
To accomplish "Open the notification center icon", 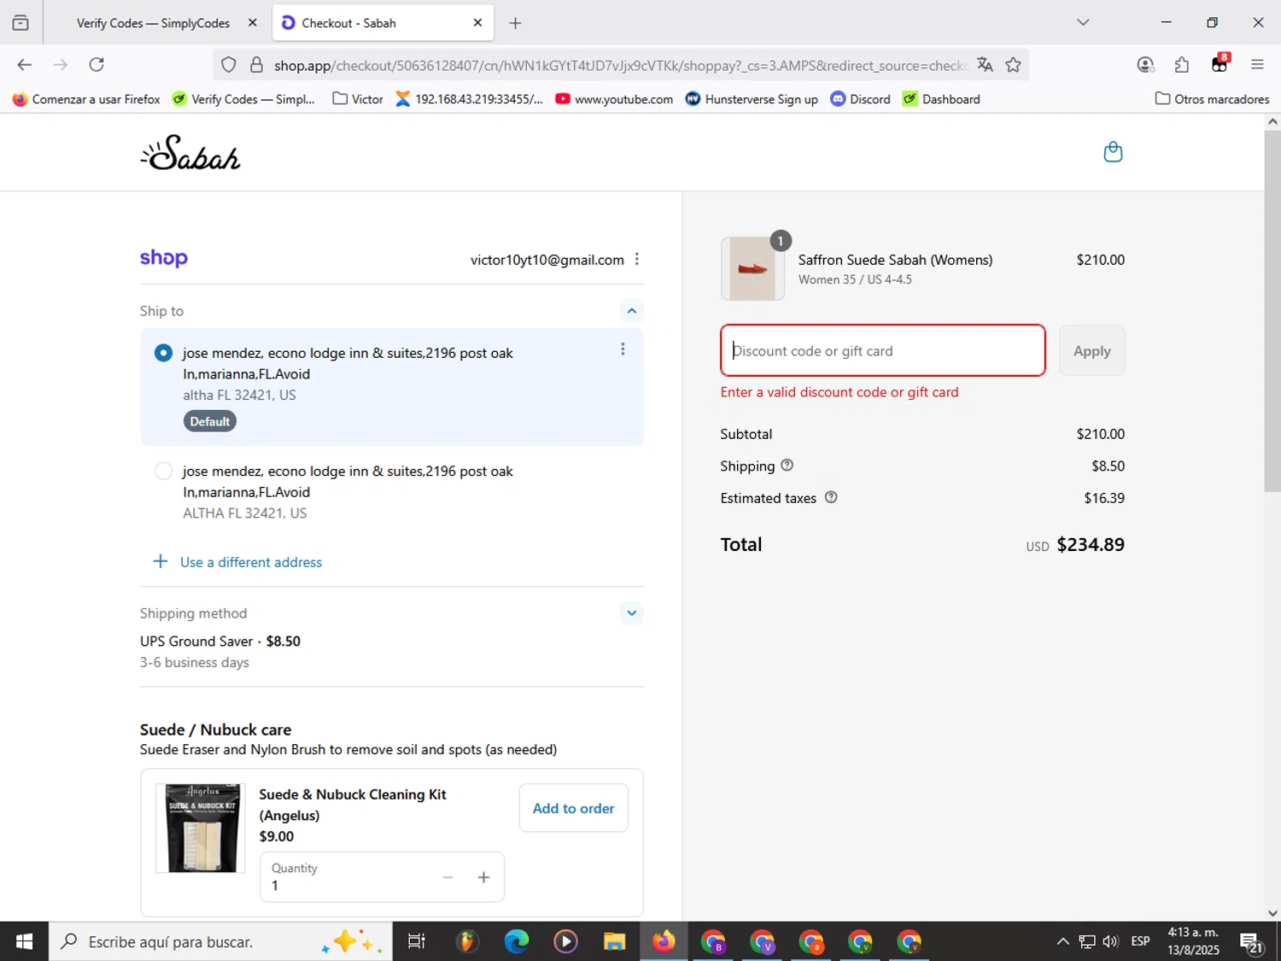I will [x=1252, y=942].
